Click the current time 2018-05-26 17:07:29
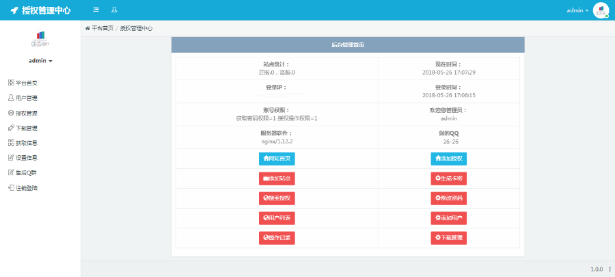 449,72
